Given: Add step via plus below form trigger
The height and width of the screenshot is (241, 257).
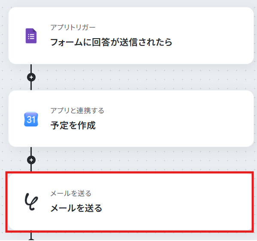Looking at the screenshot, I should coord(31,77).
